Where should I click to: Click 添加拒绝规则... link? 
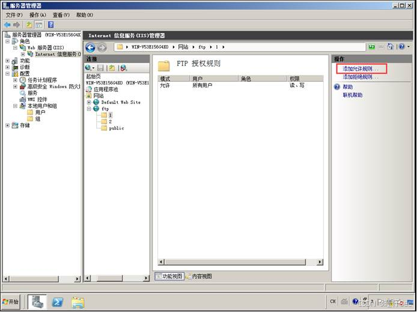tap(361, 77)
